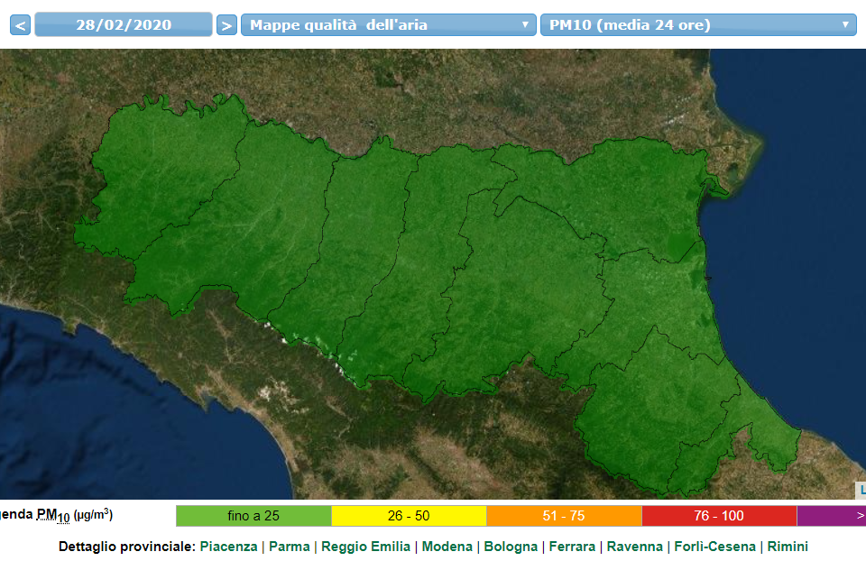Open Piacenza provincial detail link
The width and height of the screenshot is (866, 561).
tap(228, 547)
